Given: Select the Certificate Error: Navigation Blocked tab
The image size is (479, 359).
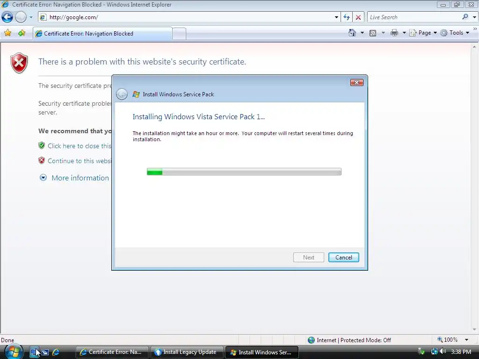Looking at the screenshot, I should [102, 34].
